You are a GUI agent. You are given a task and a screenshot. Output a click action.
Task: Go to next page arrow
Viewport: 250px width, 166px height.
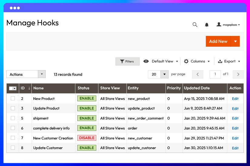tap(238, 74)
